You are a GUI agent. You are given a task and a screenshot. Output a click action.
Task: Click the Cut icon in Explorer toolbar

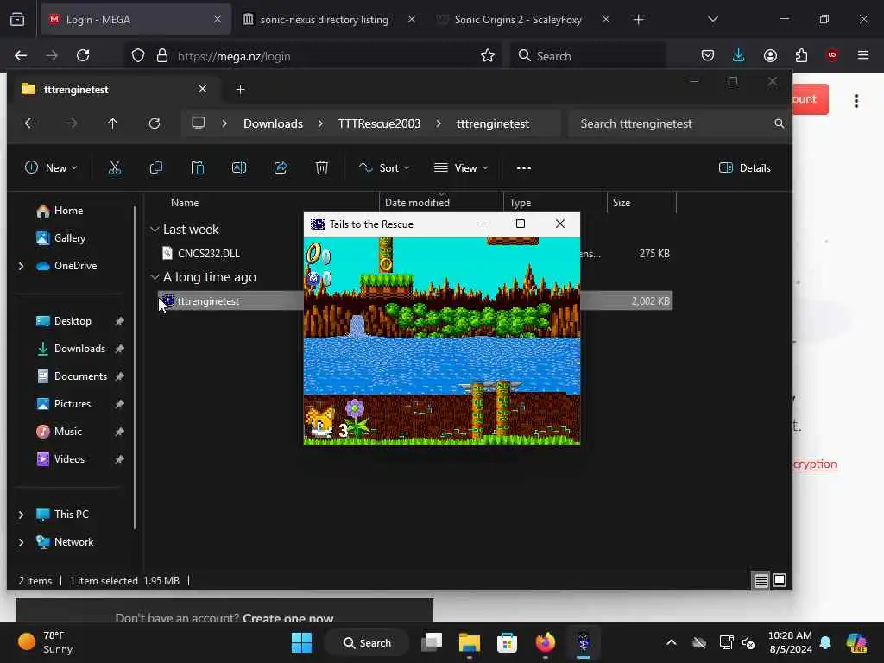click(x=115, y=167)
